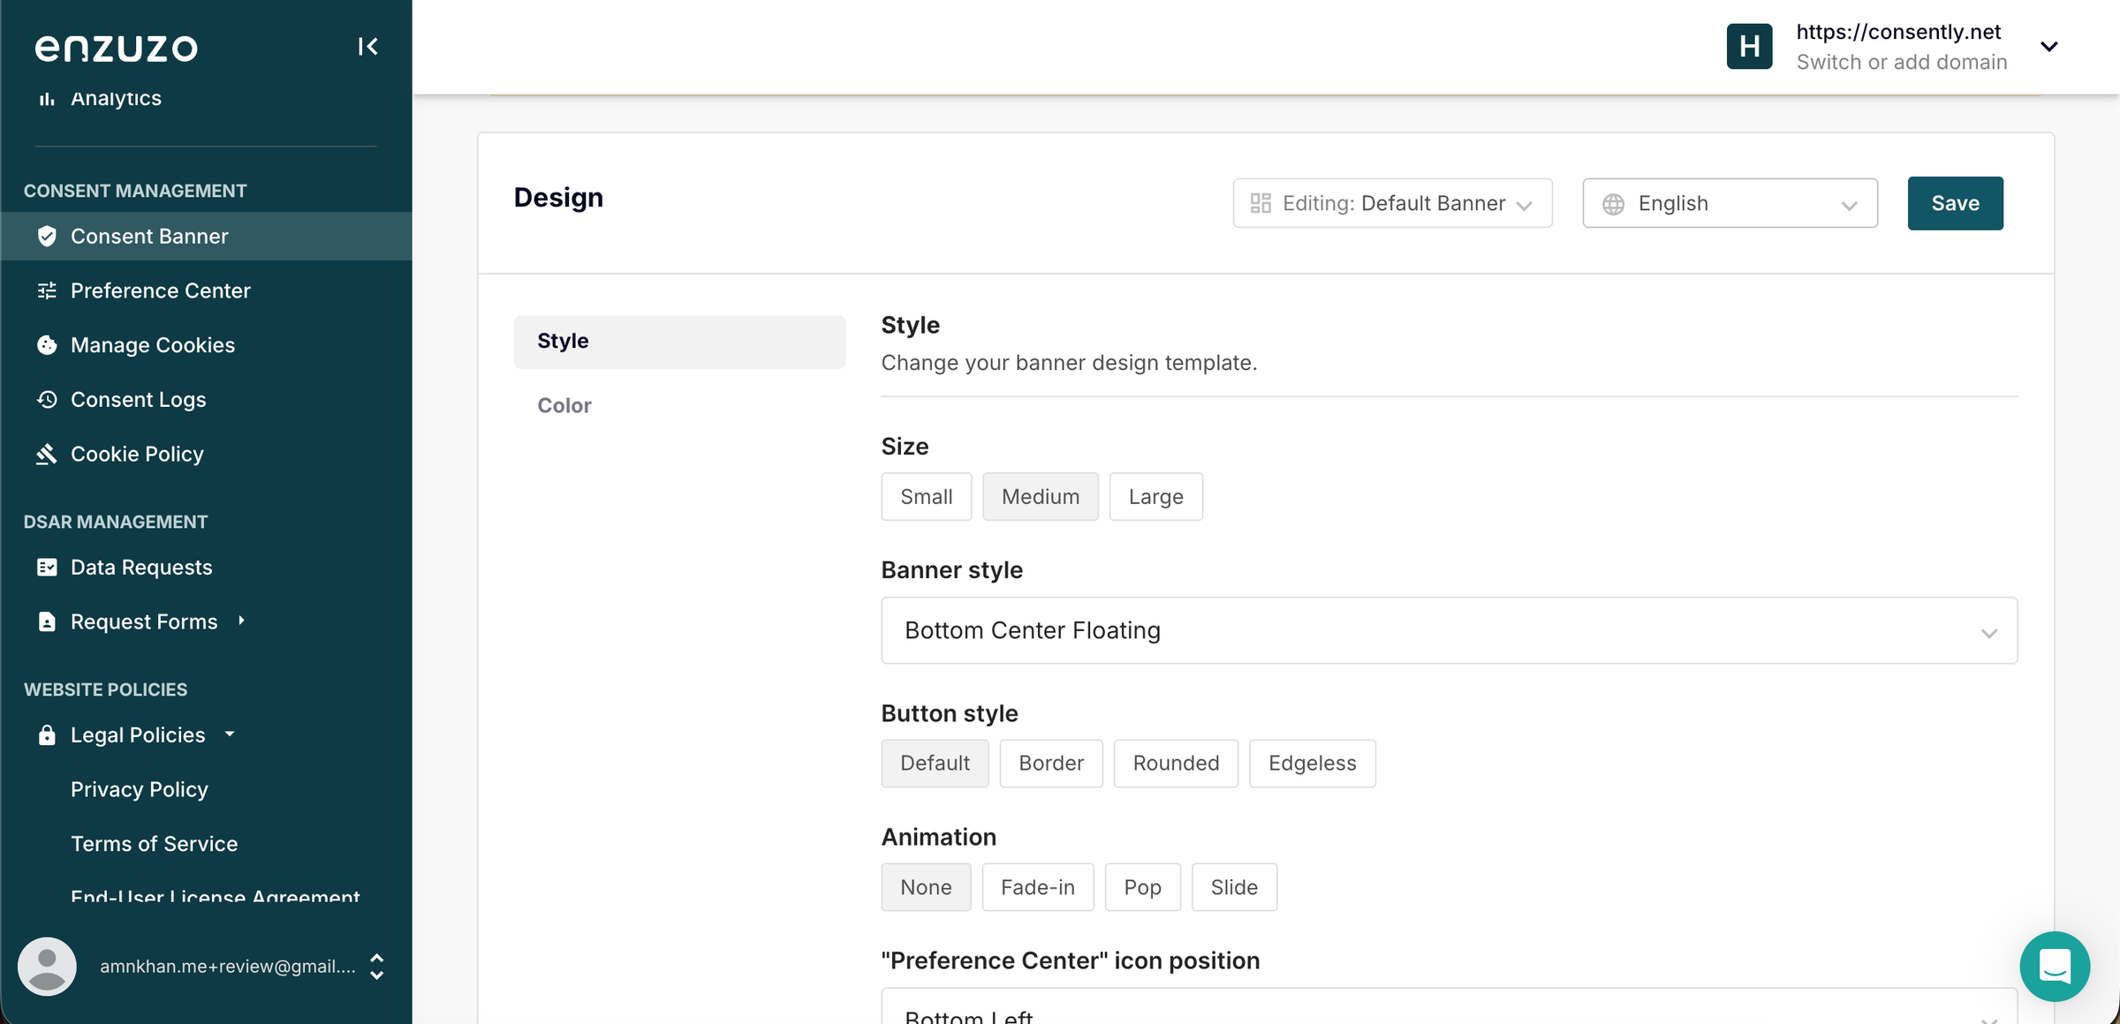Open the End-User License Agreement link
The width and height of the screenshot is (2120, 1024).
tap(216, 896)
